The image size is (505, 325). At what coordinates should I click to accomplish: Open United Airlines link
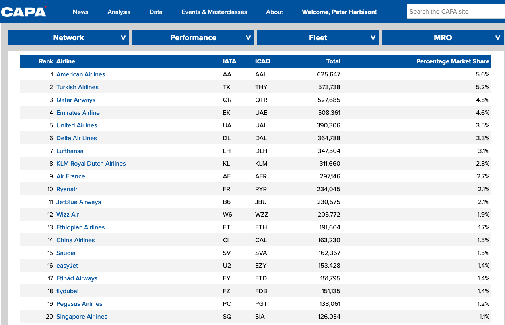pyautogui.click(x=77, y=125)
